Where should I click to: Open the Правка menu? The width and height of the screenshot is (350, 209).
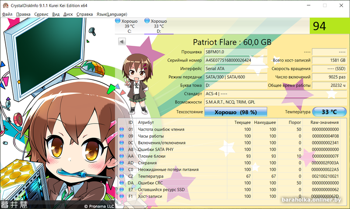23,14
